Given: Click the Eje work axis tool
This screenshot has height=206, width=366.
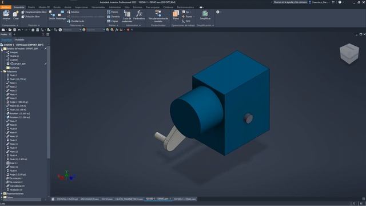Looking at the screenshot, I should coord(186,12).
